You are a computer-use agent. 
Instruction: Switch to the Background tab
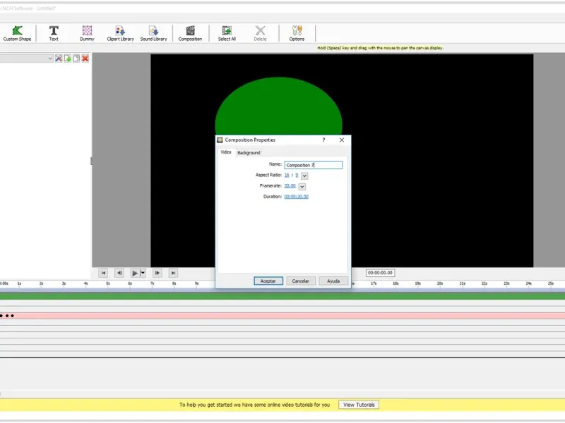click(x=249, y=152)
